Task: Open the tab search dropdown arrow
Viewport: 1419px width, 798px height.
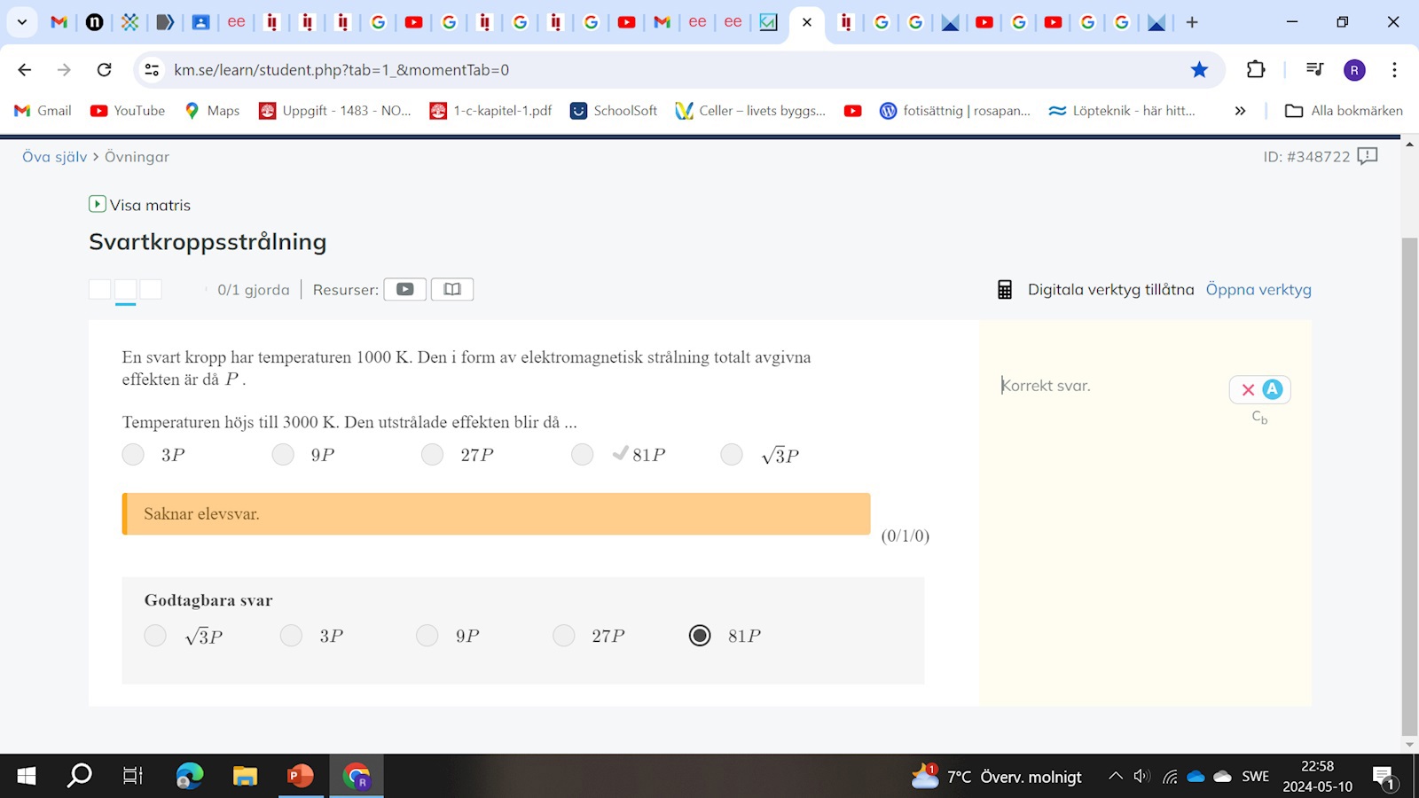Action: (x=22, y=22)
